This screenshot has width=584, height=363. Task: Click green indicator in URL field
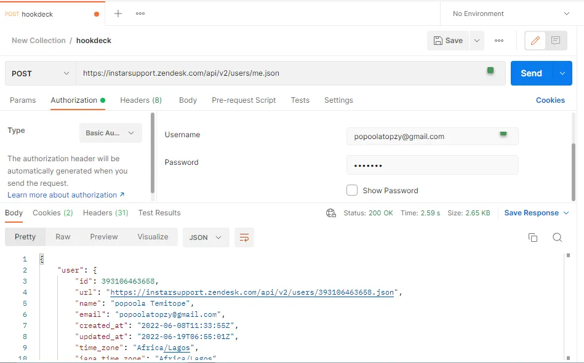[x=490, y=70]
